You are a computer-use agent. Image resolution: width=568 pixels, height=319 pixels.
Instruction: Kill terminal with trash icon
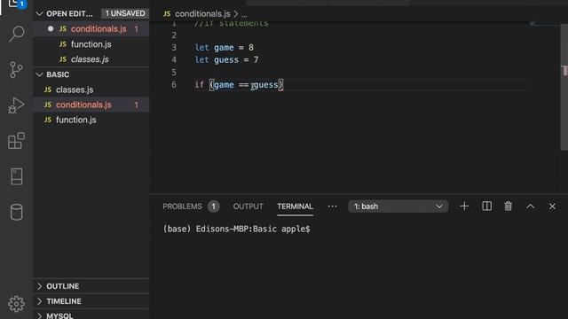pos(509,206)
